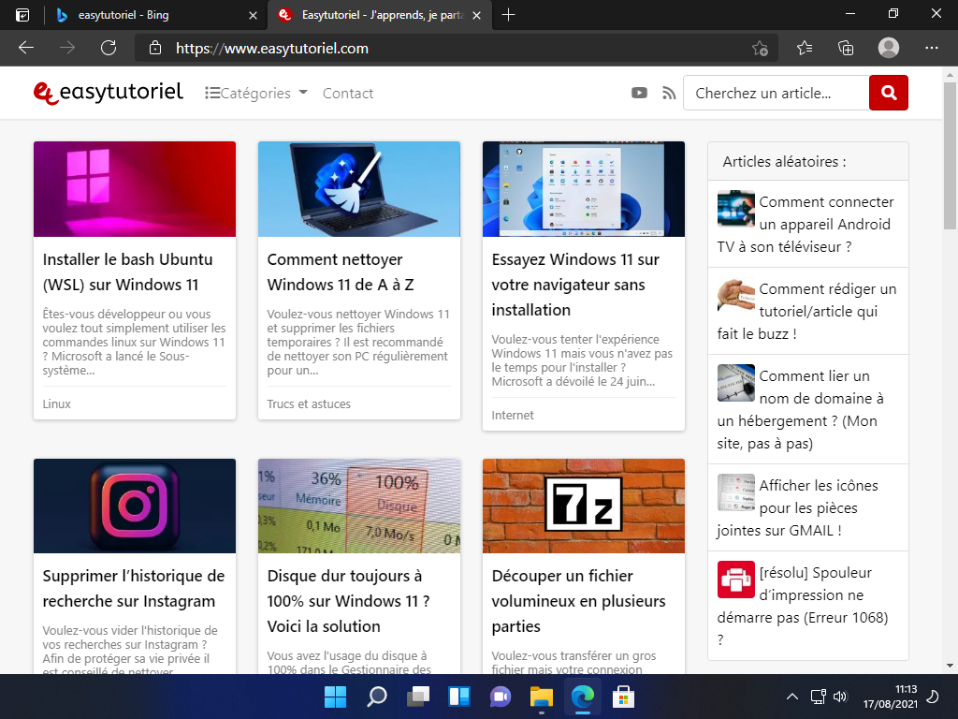Click the Windows 11 desktop thumbnail
This screenshot has width=958, height=719.
pyautogui.click(x=584, y=189)
